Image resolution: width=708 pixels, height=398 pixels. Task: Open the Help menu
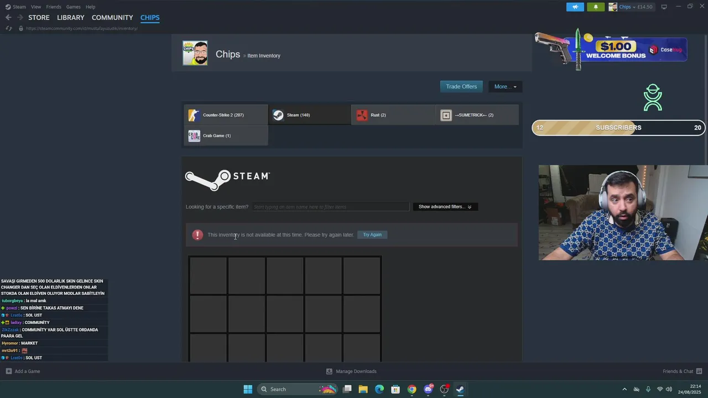click(90, 7)
